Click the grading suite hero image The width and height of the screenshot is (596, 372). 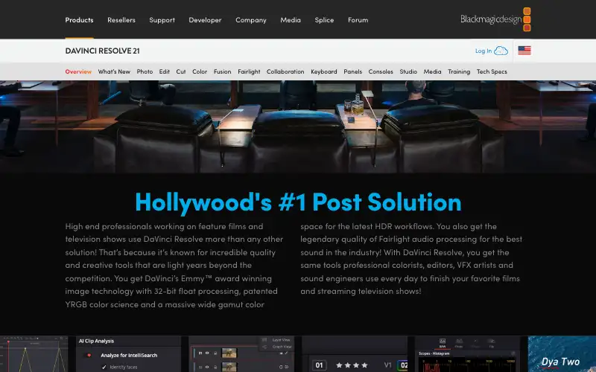[x=298, y=126]
